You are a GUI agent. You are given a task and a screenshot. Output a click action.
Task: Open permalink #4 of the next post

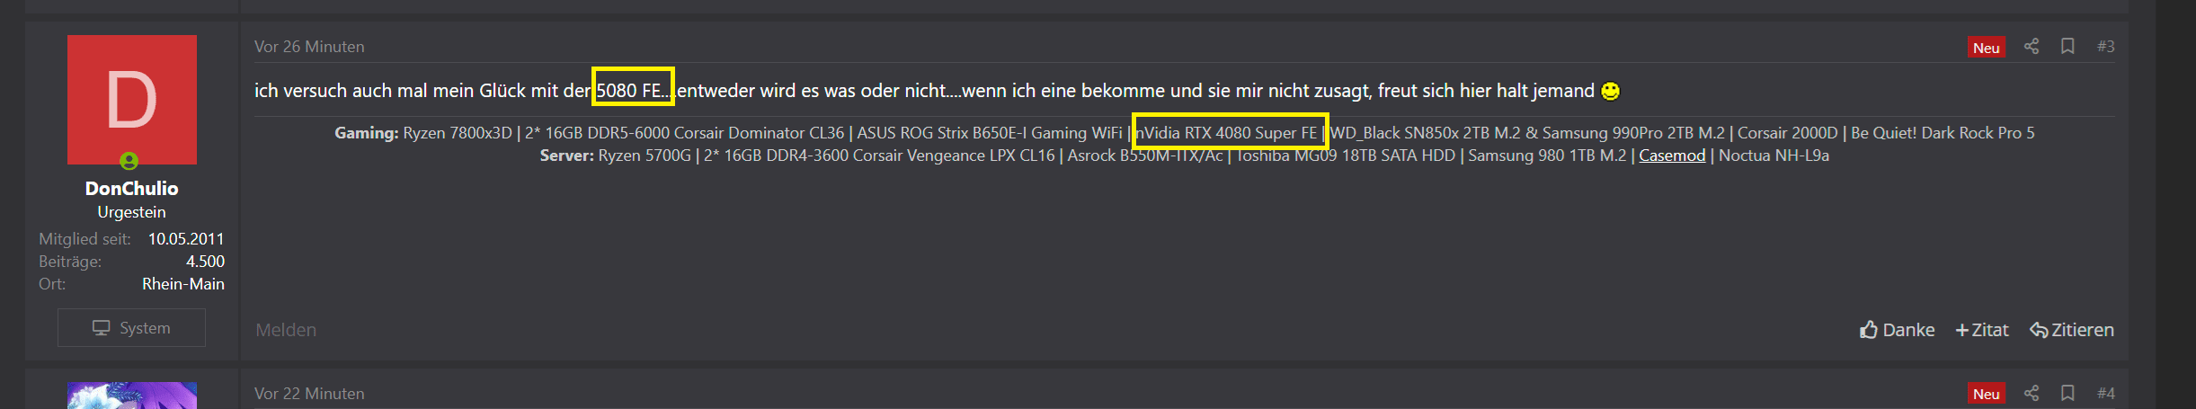pos(2106,394)
